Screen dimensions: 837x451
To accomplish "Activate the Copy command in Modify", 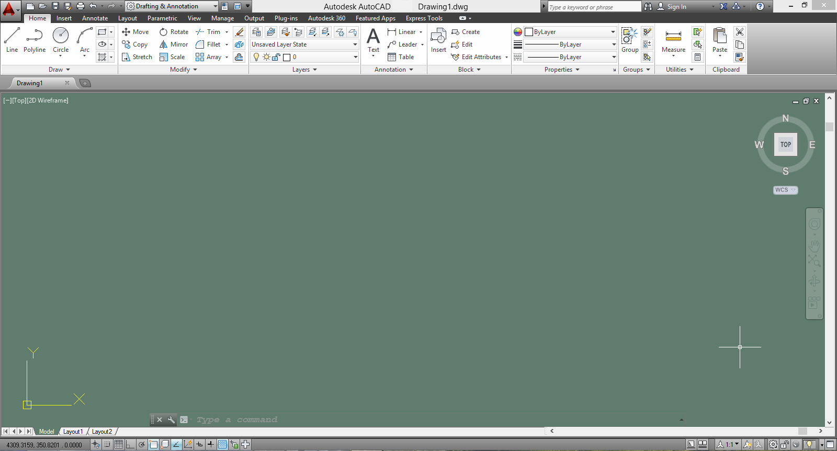I will click(x=135, y=44).
